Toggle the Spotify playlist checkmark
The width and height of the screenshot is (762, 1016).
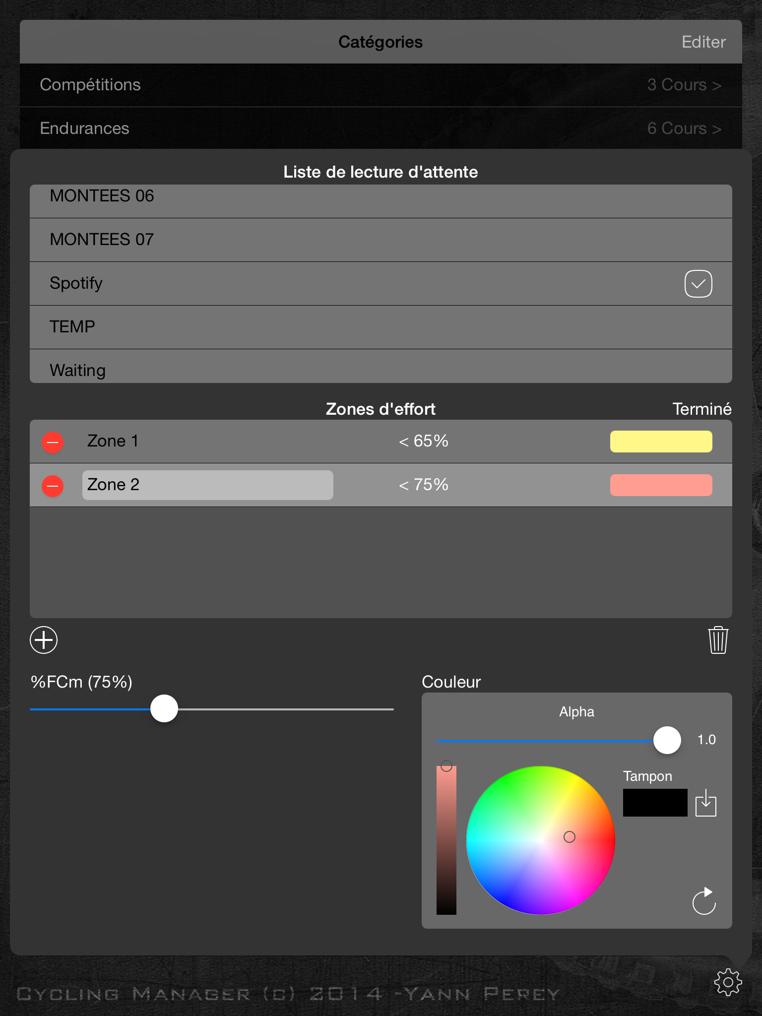coord(698,284)
